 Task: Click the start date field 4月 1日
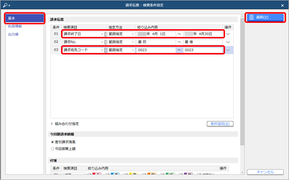tap(156, 34)
